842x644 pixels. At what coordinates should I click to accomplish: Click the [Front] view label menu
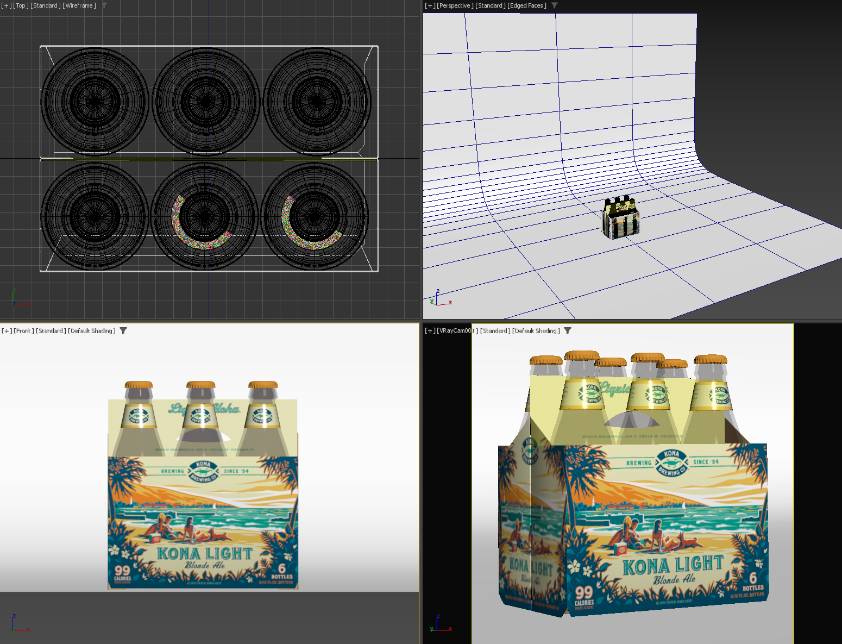[23, 330]
